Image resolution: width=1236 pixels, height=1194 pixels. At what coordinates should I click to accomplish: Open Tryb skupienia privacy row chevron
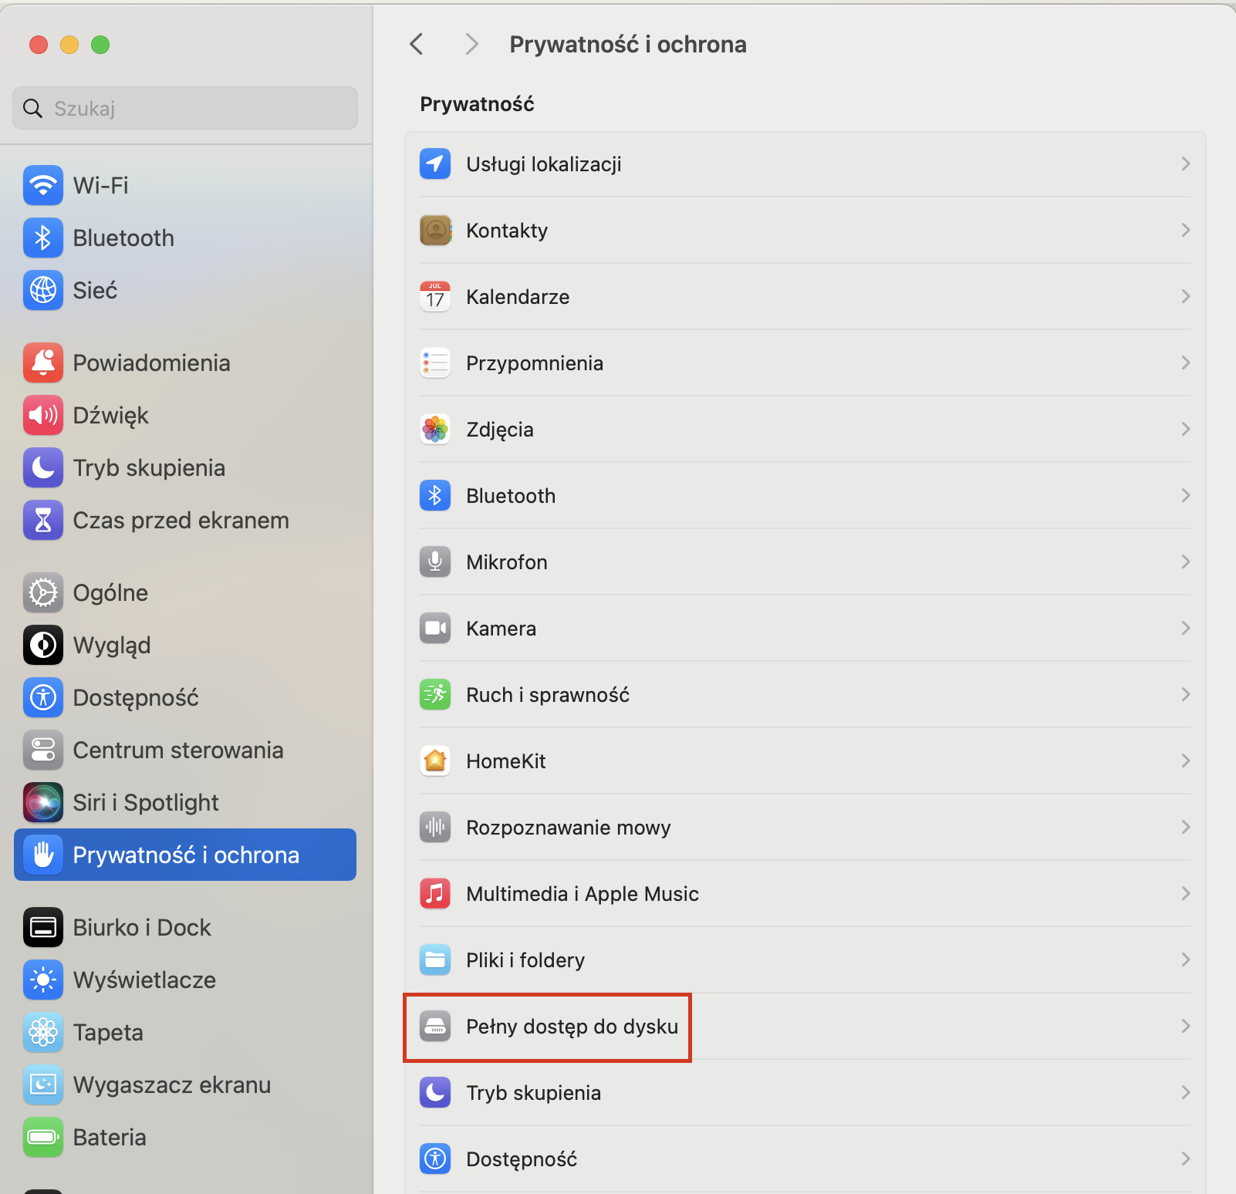tap(1186, 1092)
